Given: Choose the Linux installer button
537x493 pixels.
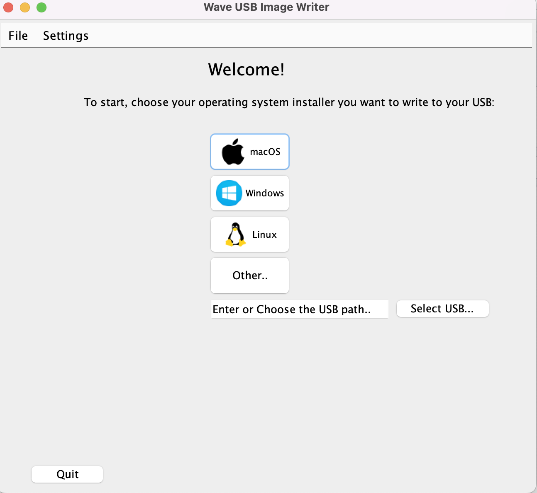Looking at the screenshot, I should coord(250,234).
